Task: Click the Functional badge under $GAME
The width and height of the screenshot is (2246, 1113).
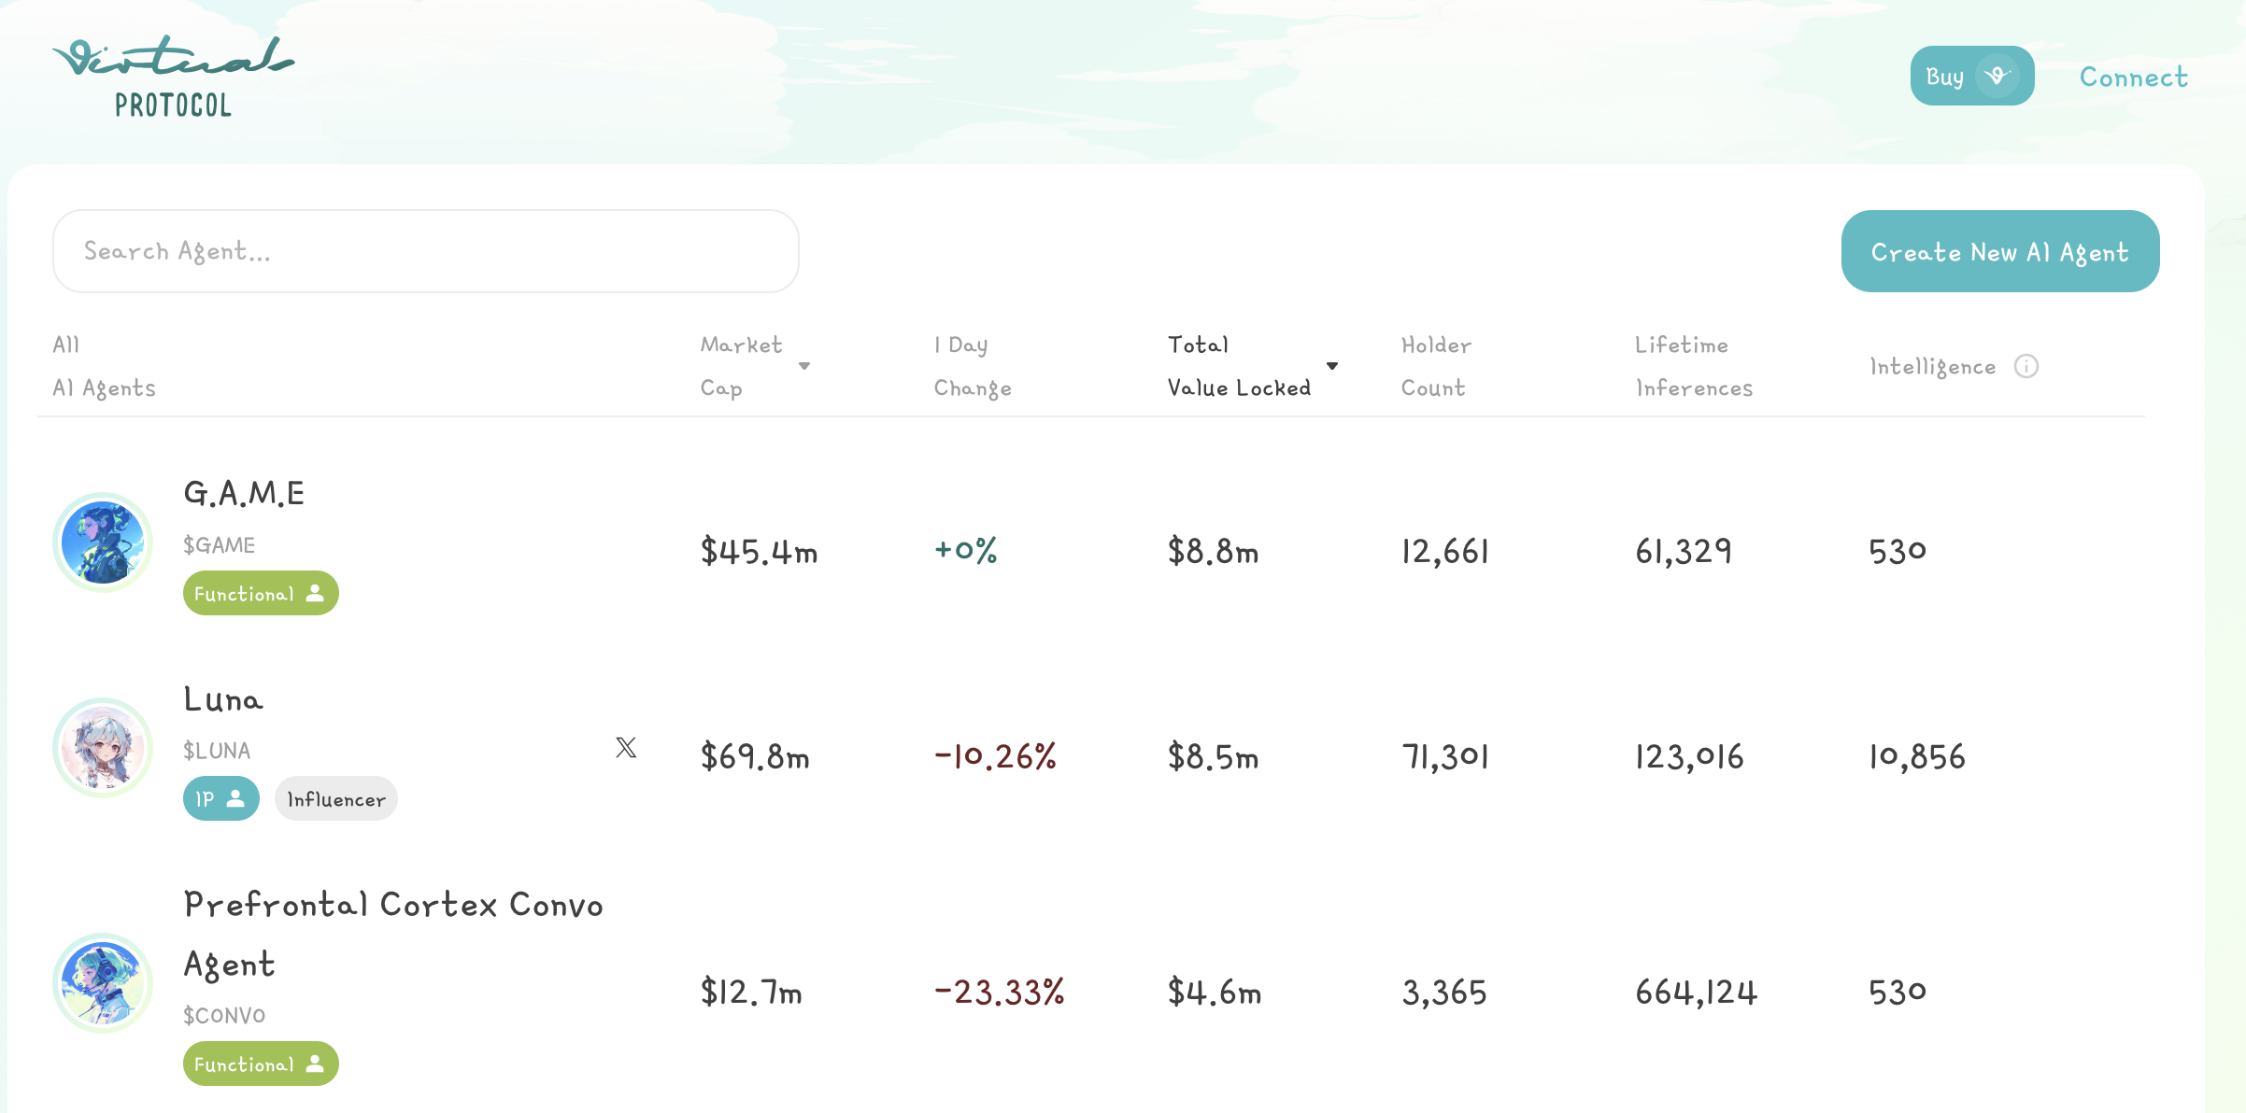Action: (260, 593)
